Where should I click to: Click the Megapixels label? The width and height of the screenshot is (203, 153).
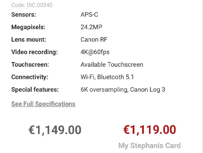[x=28, y=27]
